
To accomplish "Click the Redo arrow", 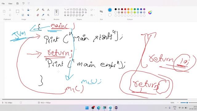I will [29, 3].
